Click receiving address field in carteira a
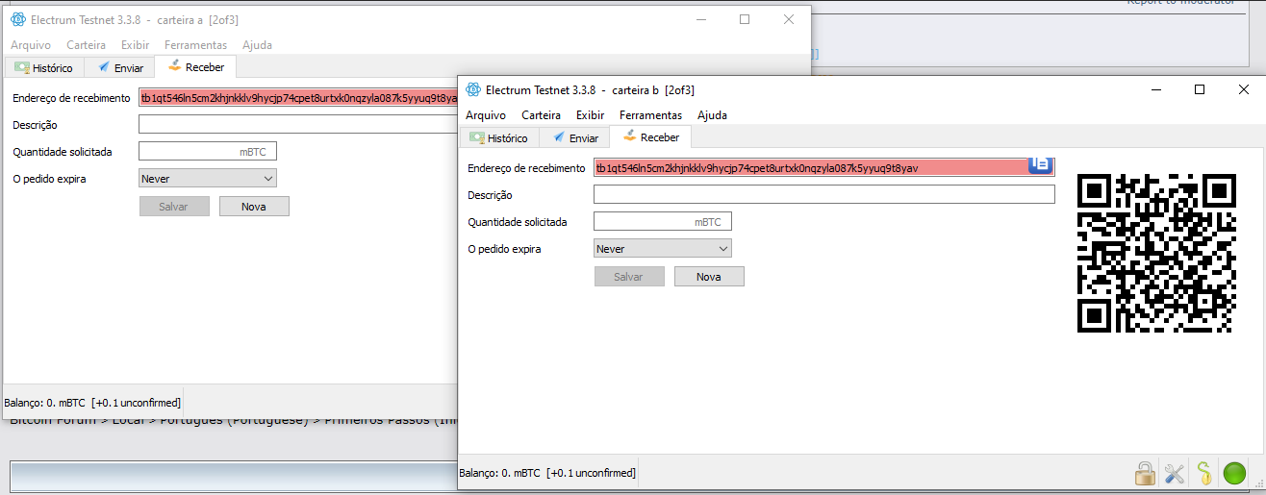This screenshot has width=1266, height=495. pyautogui.click(x=298, y=97)
